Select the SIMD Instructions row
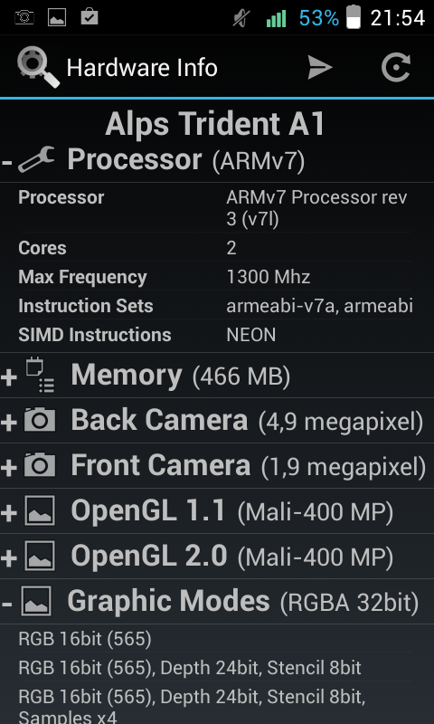Image resolution: width=434 pixels, height=724 pixels. coord(215,335)
